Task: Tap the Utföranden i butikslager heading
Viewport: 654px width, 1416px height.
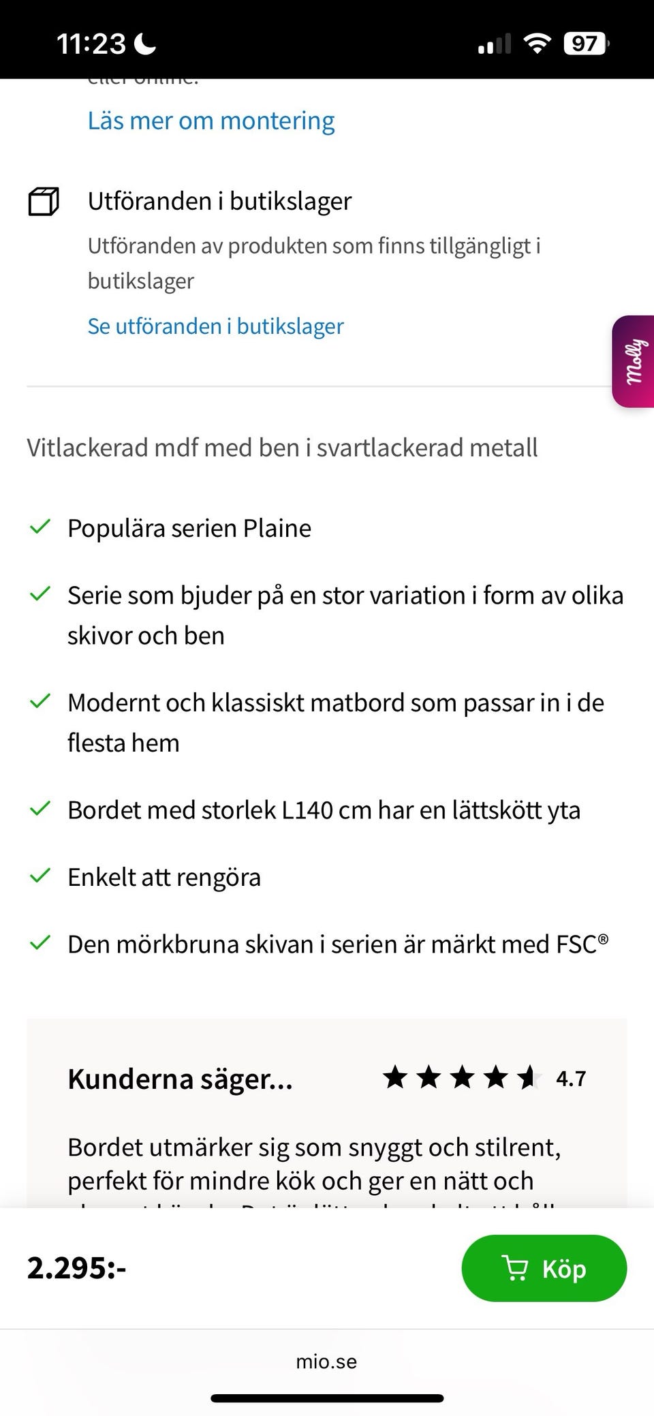Action: (219, 202)
